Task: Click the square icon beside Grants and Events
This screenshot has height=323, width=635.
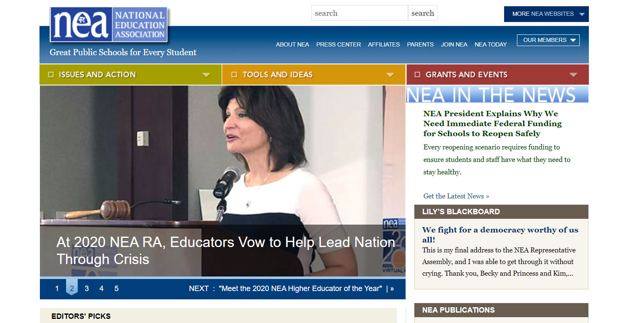Action: tap(418, 75)
